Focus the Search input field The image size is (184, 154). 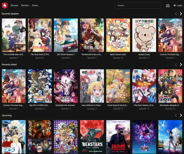(x=138, y=6)
